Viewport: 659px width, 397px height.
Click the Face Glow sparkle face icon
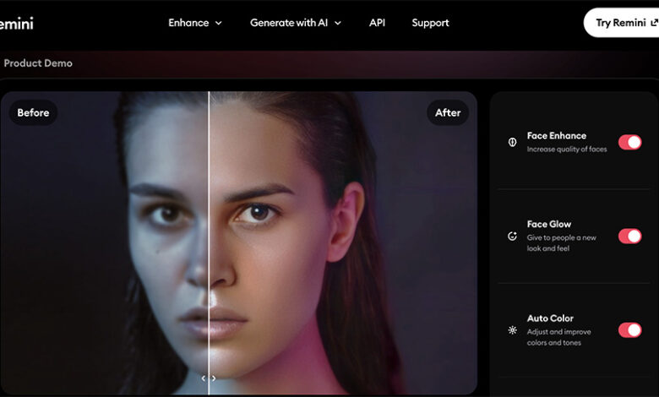512,237
